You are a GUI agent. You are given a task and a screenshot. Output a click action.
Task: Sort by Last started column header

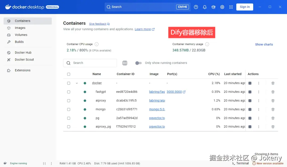tap(233, 74)
